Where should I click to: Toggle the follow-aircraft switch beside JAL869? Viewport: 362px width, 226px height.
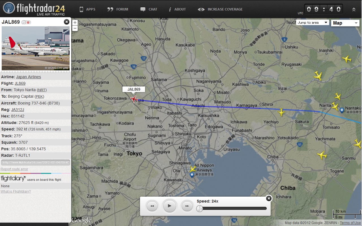[x=26, y=22]
